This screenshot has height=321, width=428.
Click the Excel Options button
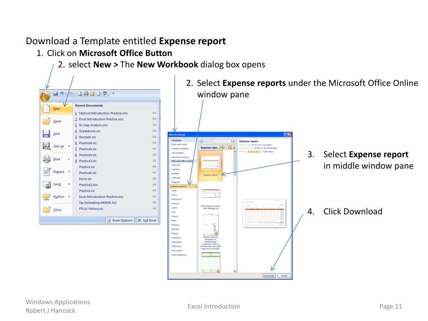[x=120, y=220]
